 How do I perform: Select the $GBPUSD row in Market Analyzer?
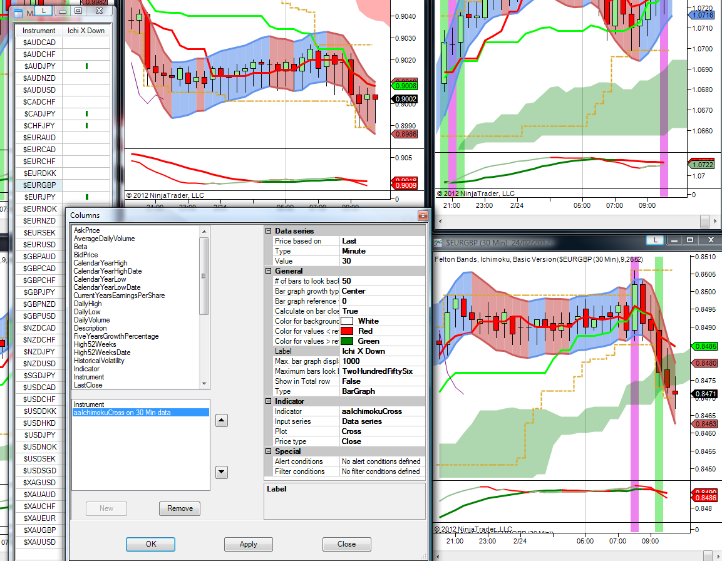click(x=39, y=316)
